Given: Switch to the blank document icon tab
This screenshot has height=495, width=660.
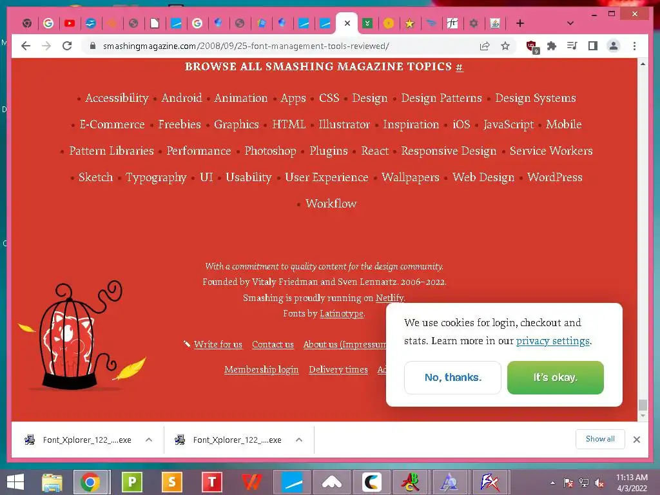Looking at the screenshot, I should coord(155,23).
